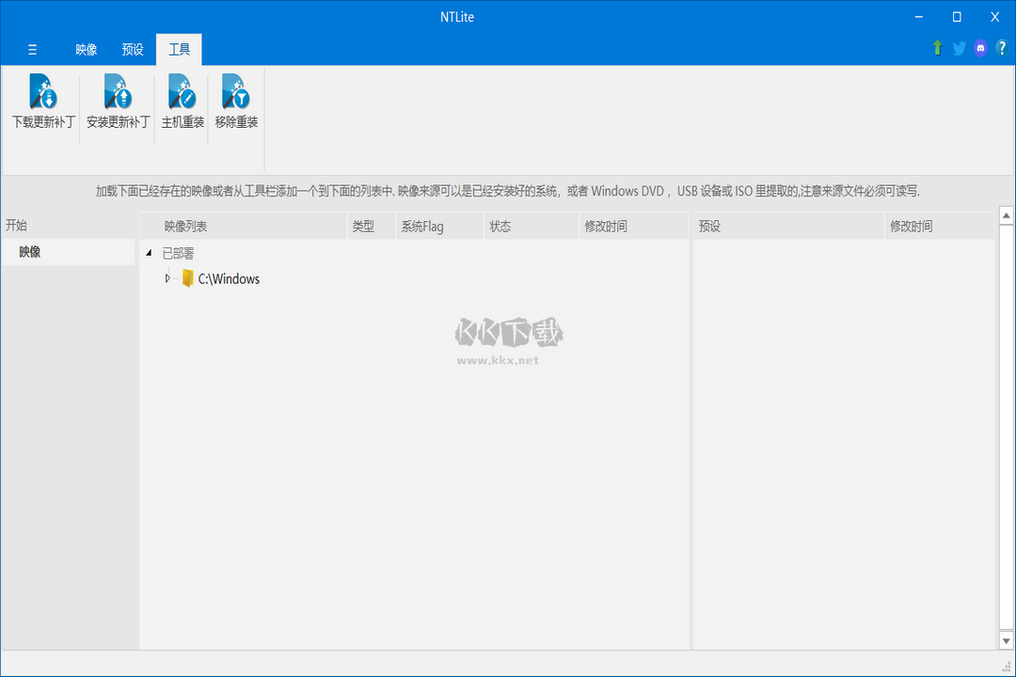Open the Discord community icon

click(979, 47)
